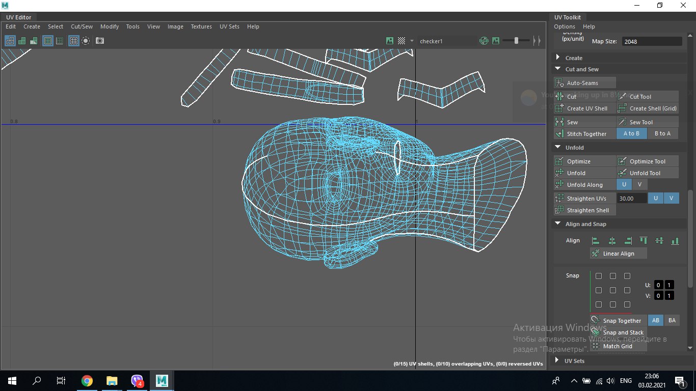Toggle the checker pattern icon
Viewport: 696px width, 391px height.
coord(401,41)
